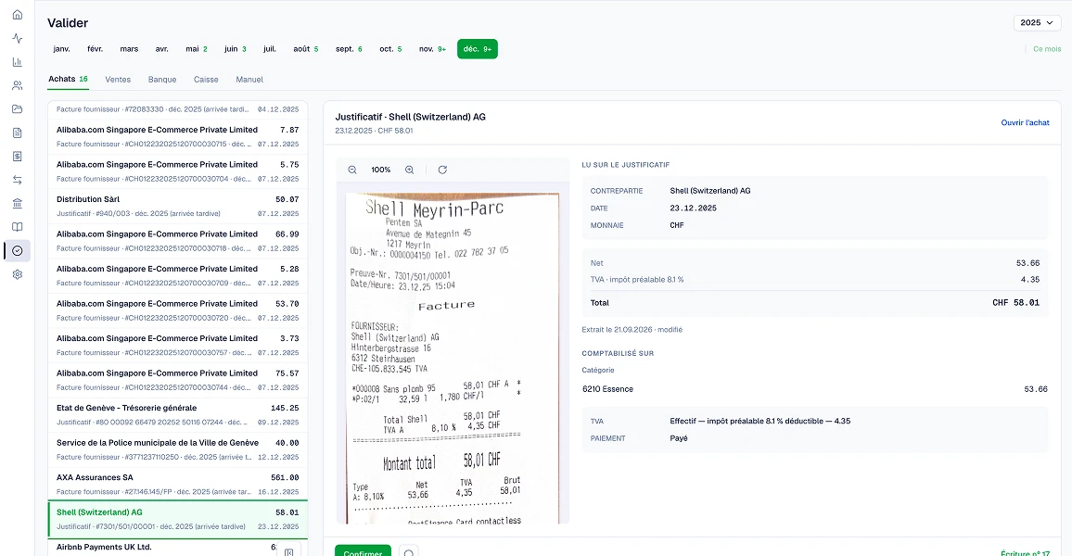Rotate the receipt image
The height and width of the screenshot is (556, 1072).
point(442,170)
